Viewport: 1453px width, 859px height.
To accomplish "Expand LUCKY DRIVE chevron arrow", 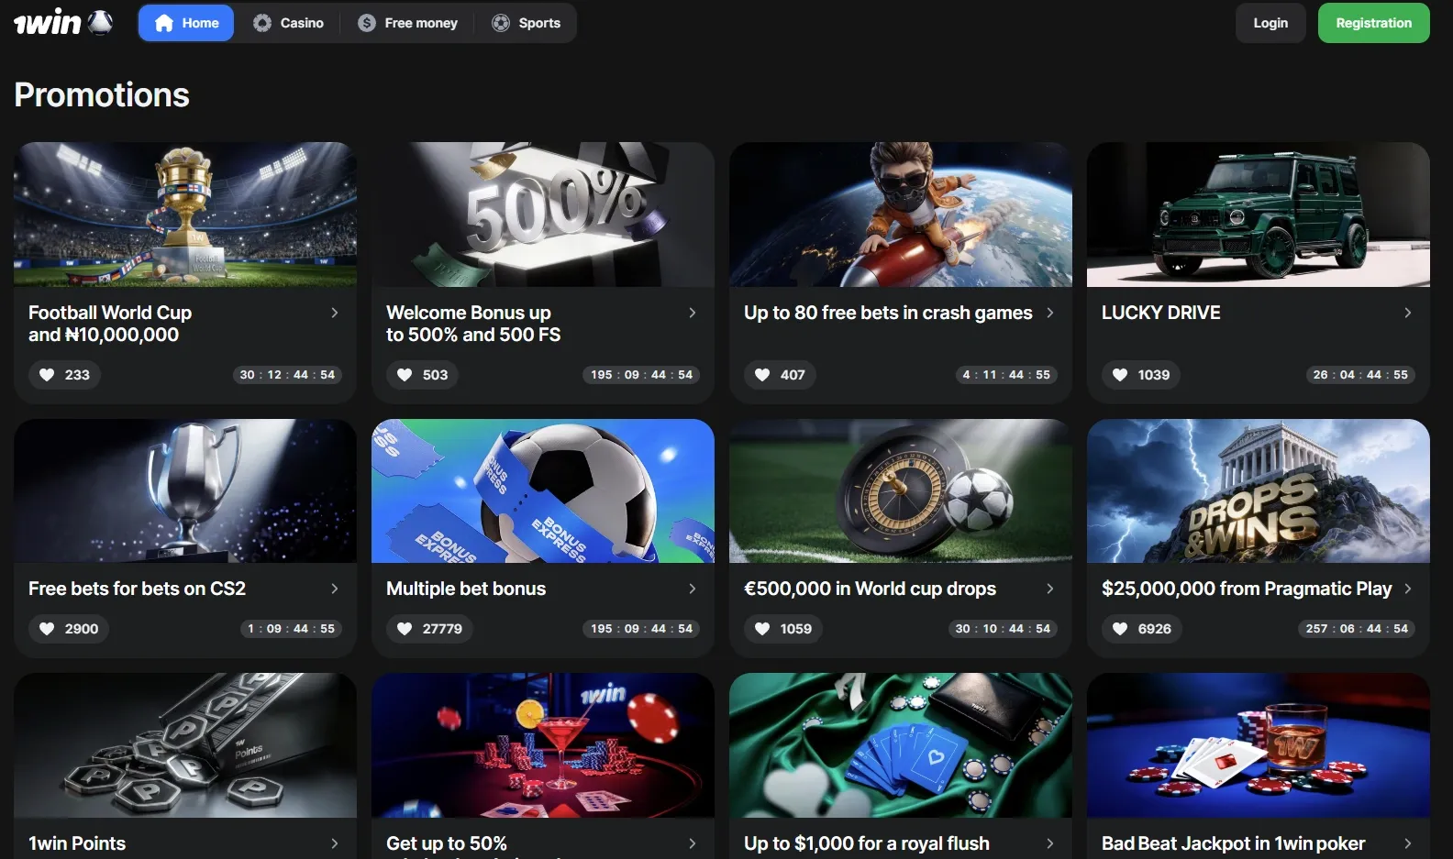I will pos(1408,313).
